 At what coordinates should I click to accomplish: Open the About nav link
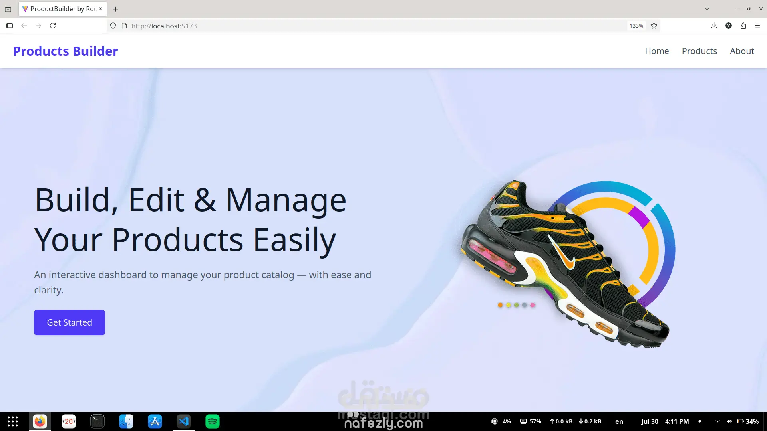coord(742,51)
